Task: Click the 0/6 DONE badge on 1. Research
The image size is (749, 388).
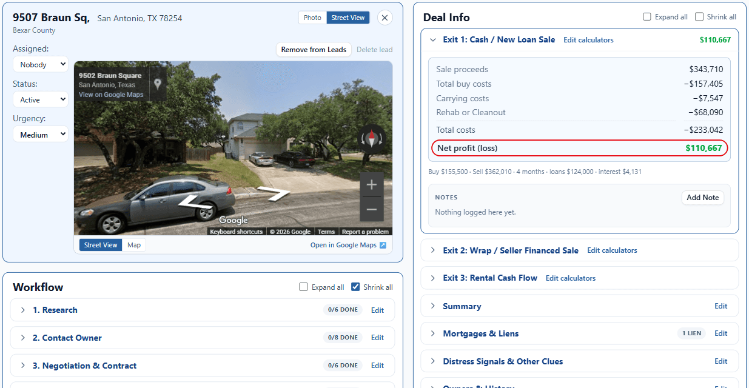Action: [343, 310]
